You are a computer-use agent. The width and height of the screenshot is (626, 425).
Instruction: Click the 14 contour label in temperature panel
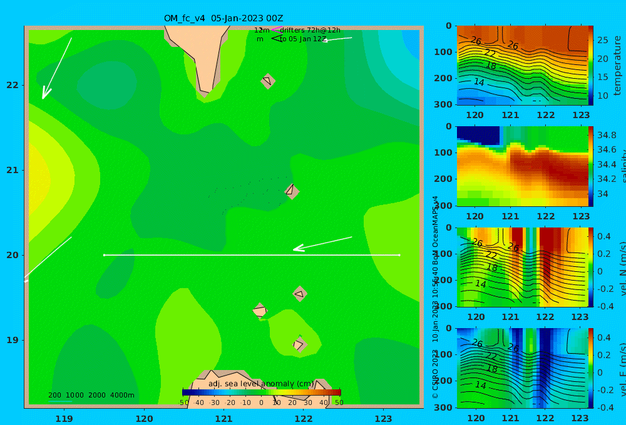[479, 82]
